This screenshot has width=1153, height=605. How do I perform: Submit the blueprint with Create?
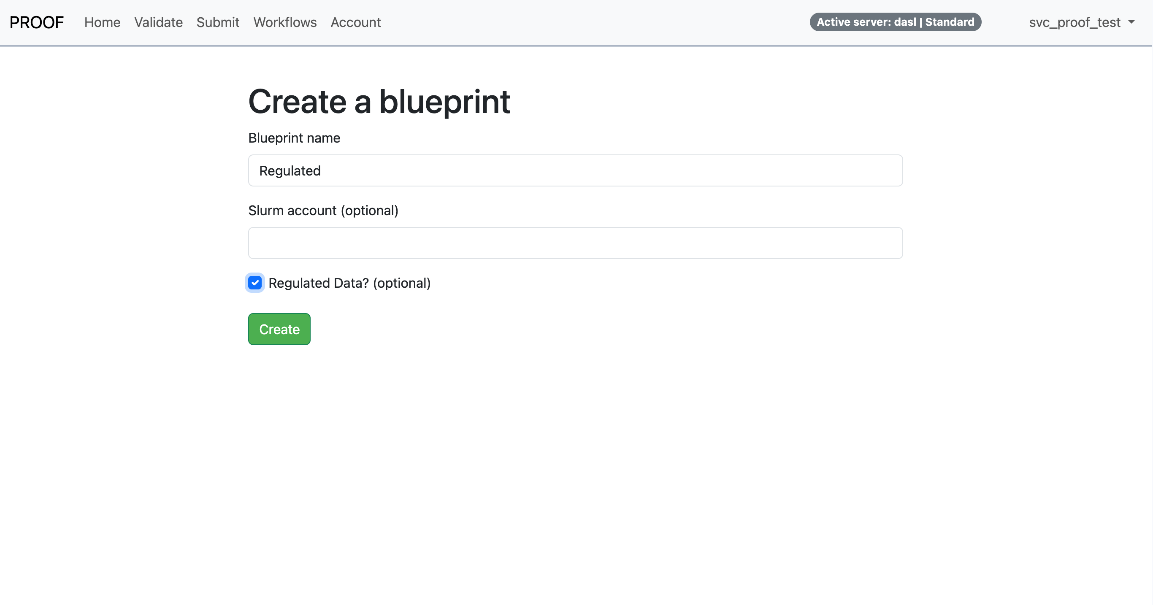[x=279, y=329]
